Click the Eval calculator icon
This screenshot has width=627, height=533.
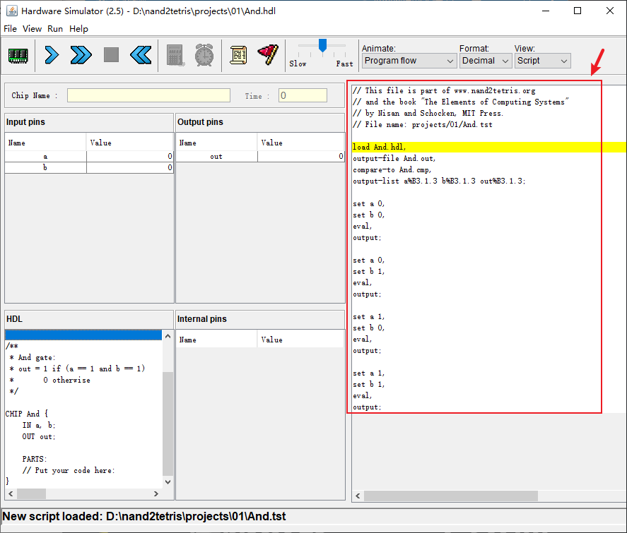pyautogui.click(x=175, y=55)
